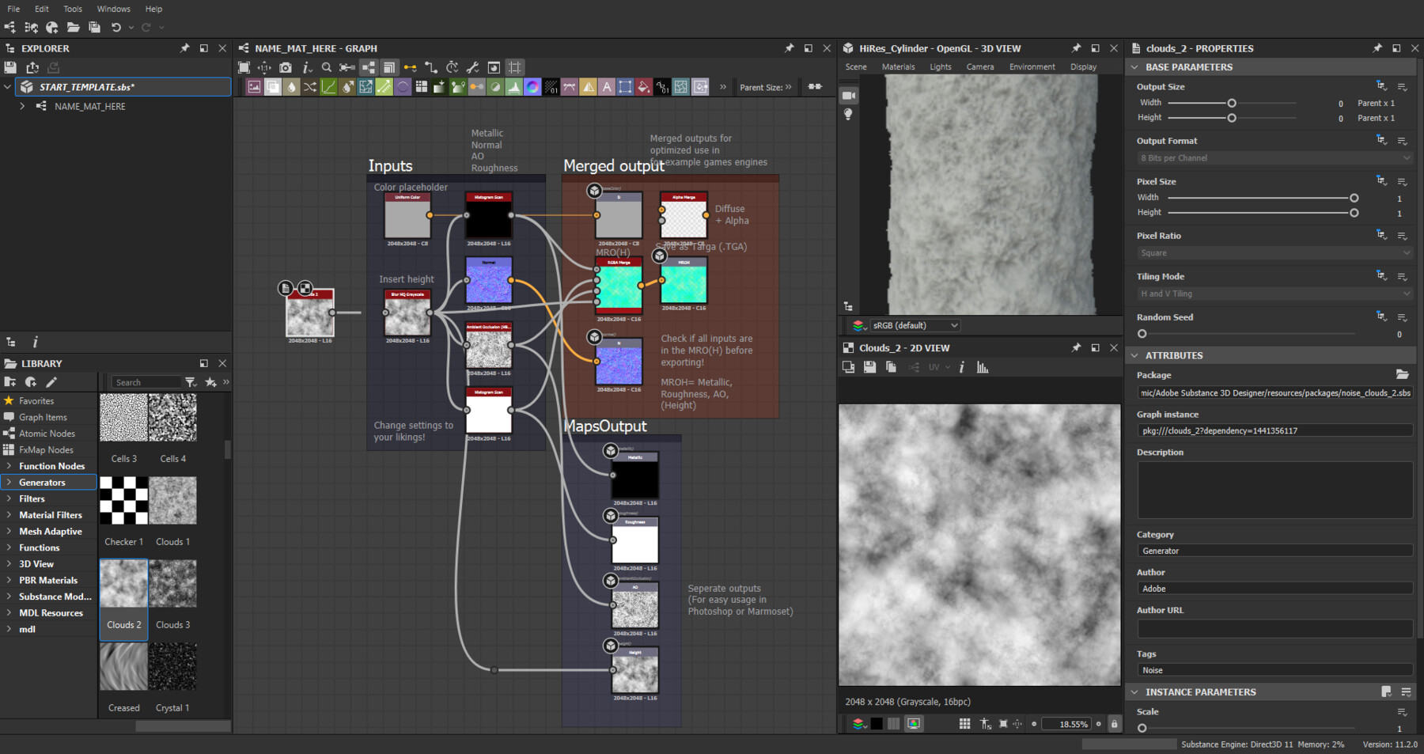The height and width of the screenshot is (754, 1424).
Task: Take a screenshot of the graph
Action: tap(286, 67)
